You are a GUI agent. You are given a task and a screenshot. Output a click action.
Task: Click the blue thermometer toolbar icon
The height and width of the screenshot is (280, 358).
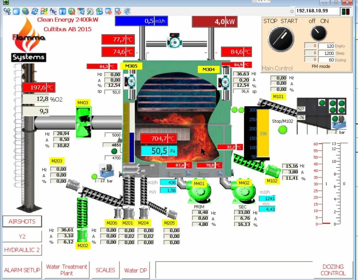click(x=62, y=11)
